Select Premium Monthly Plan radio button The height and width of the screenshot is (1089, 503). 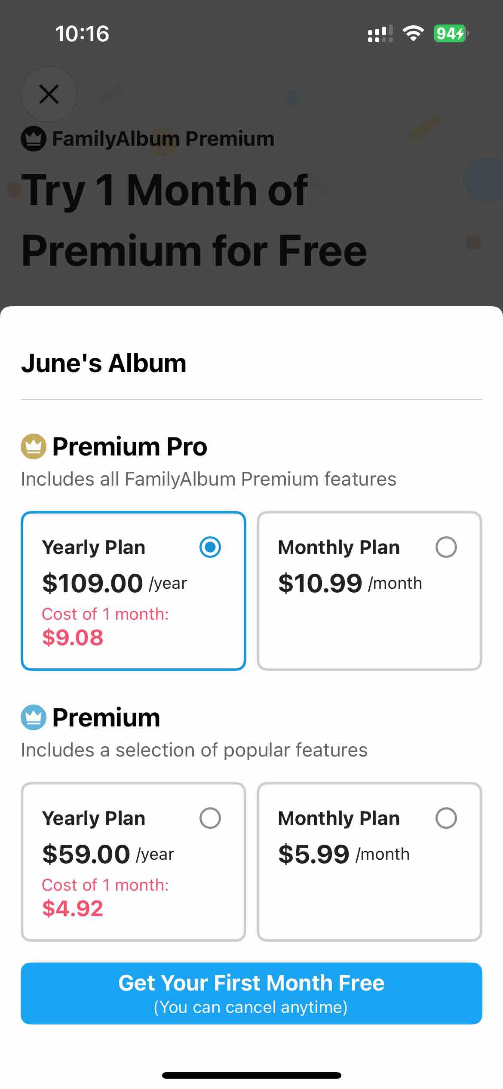[x=446, y=818]
